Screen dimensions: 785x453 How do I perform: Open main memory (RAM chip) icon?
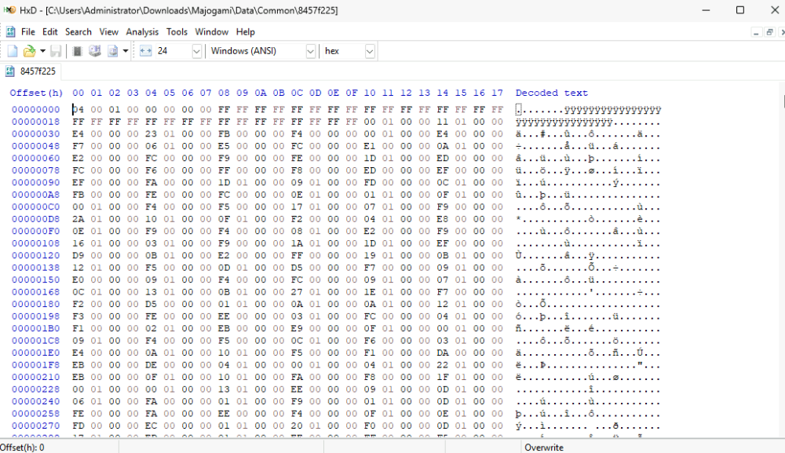[x=78, y=51]
